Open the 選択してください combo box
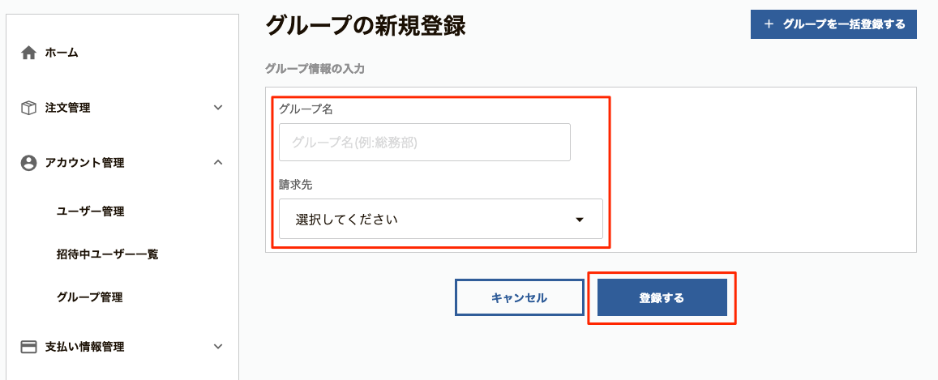The image size is (938, 380). (441, 219)
